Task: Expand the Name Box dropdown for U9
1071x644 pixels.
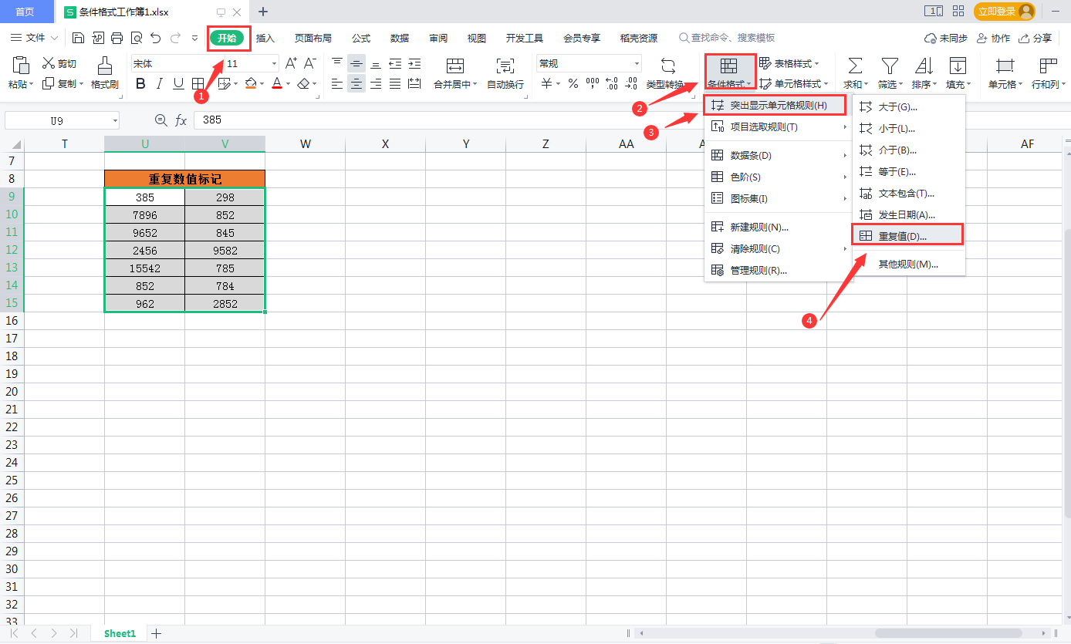Action: coord(115,120)
